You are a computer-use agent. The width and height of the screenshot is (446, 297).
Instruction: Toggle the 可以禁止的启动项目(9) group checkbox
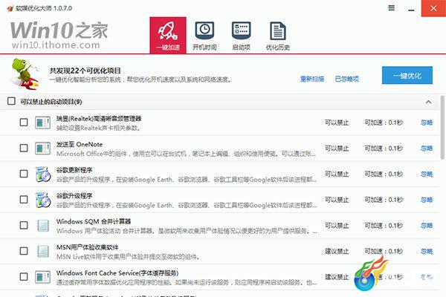pyautogui.click(x=11, y=101)
